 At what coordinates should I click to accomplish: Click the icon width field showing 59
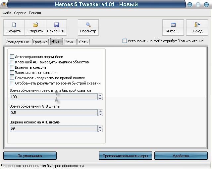pyautogui.click(x=54, y=129)
